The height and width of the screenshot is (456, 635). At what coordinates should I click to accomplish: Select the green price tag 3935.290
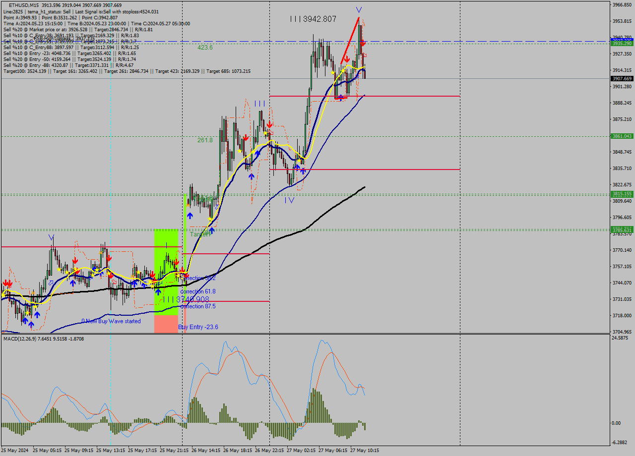click(622, 44)
